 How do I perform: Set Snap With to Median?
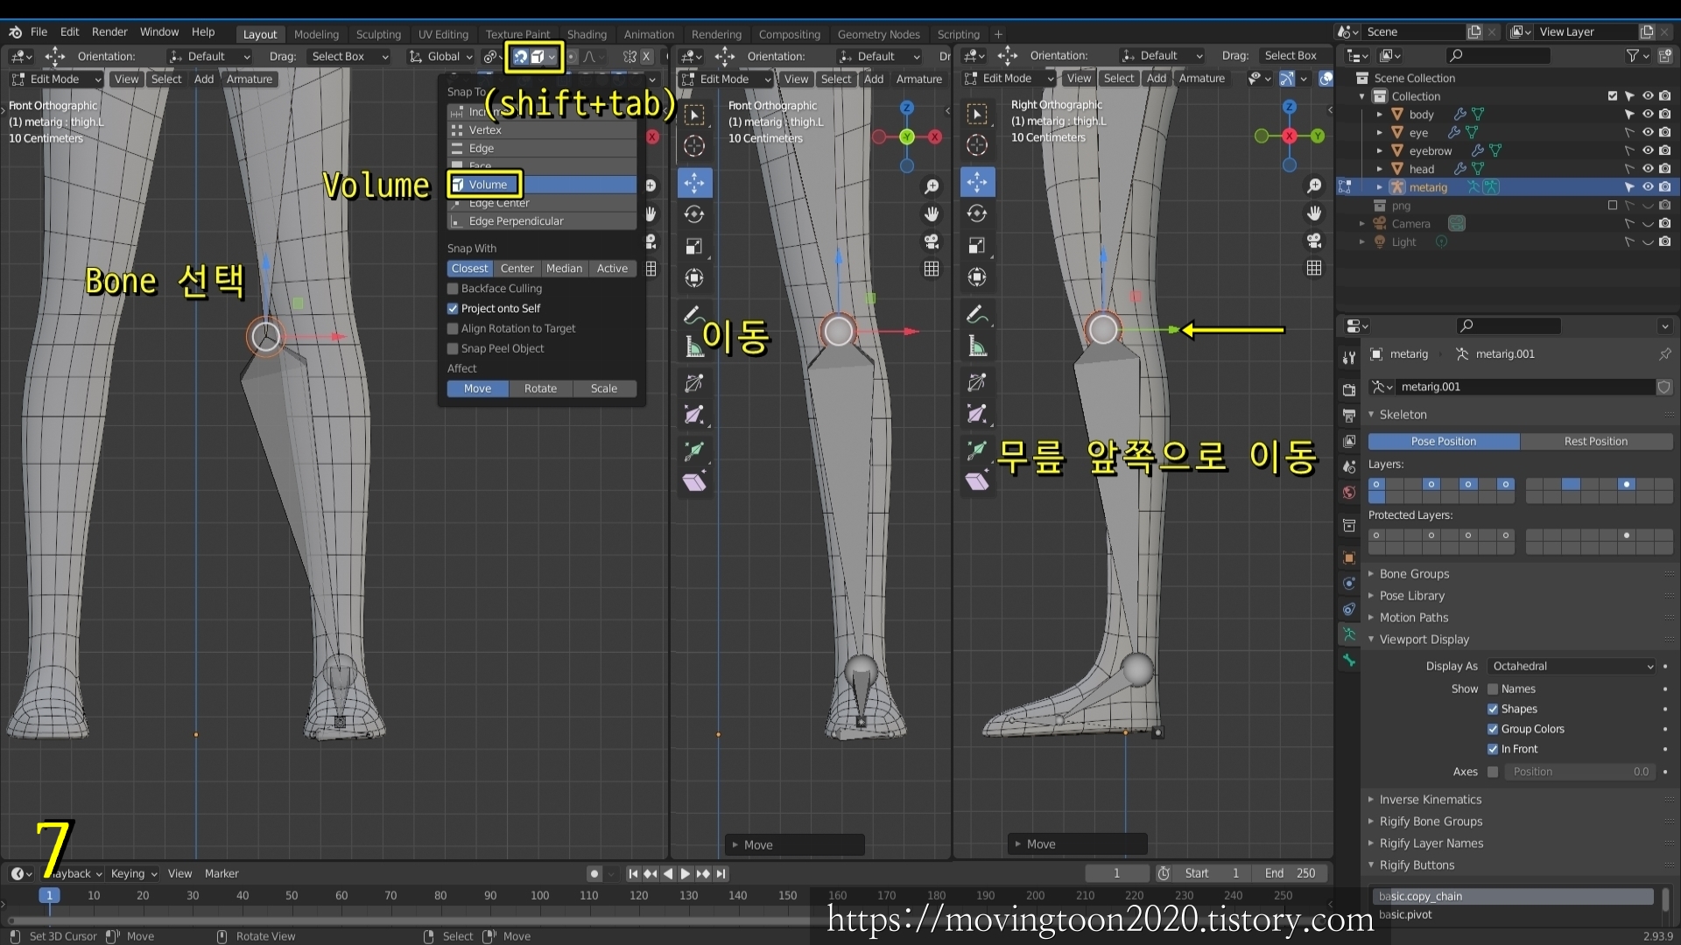click(564, 269)
